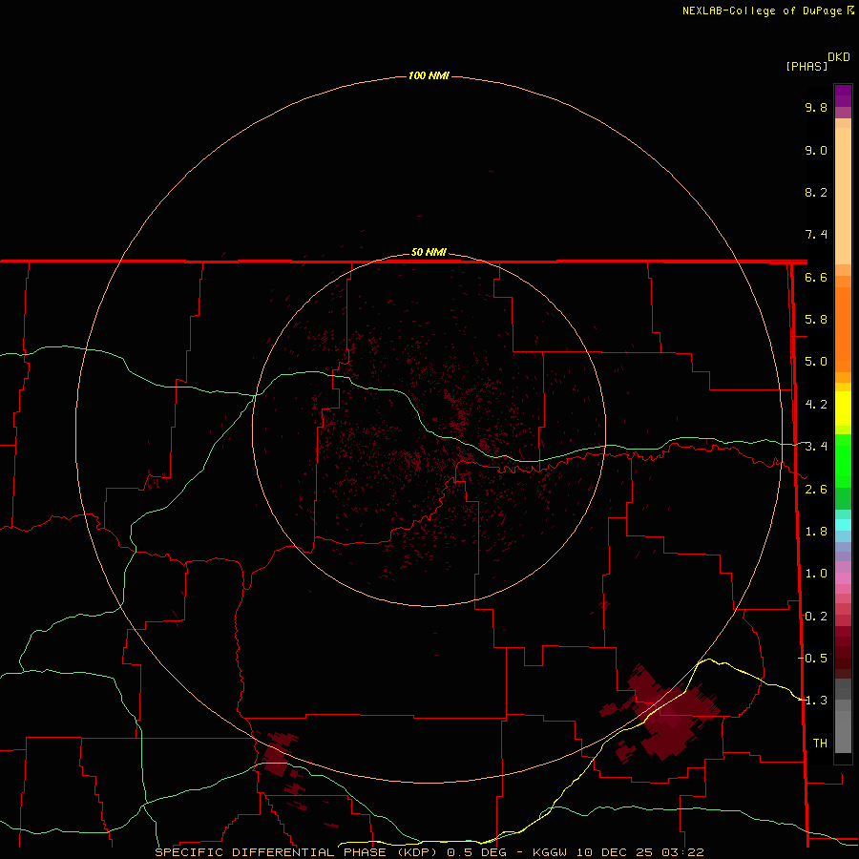The width and height of the screenshot is (859, 859).
Task: Click the 9.8 value on the scale
Action: 816,107
